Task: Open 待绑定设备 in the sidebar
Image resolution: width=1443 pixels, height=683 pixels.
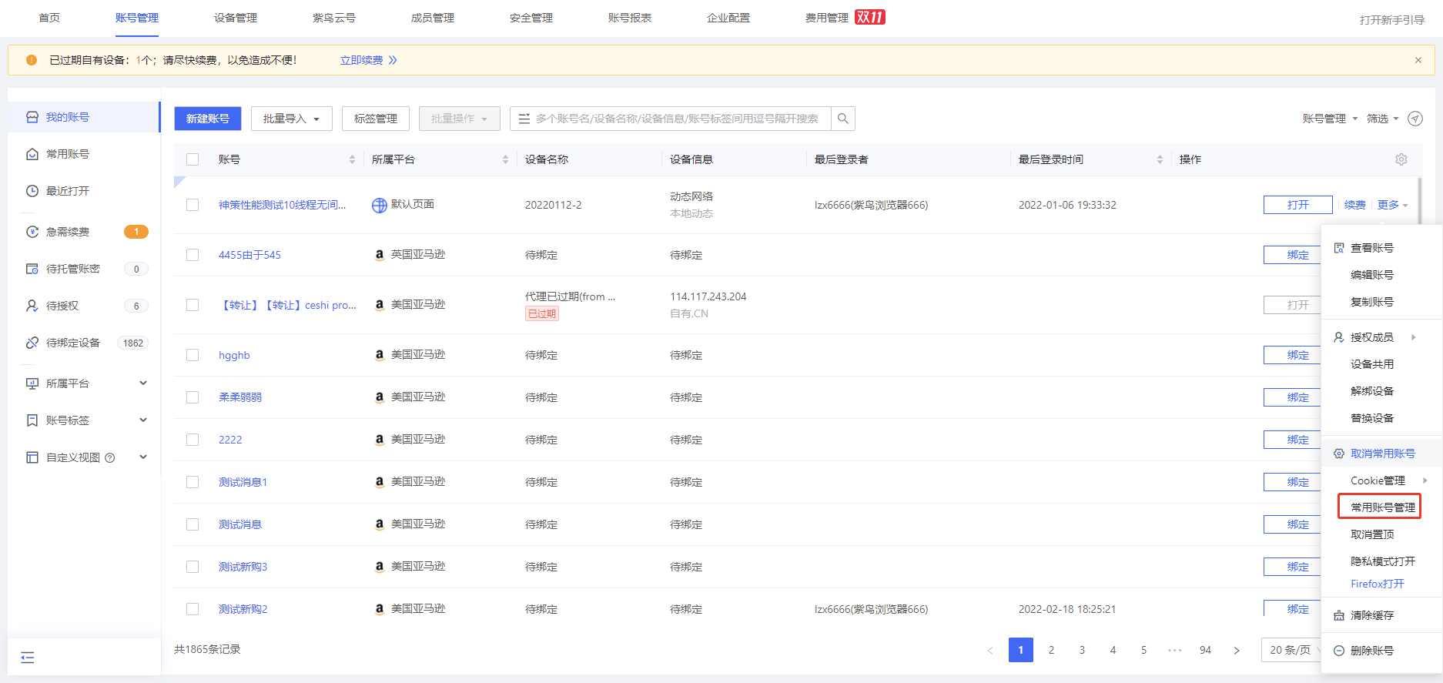Action: tap(73, 343)
